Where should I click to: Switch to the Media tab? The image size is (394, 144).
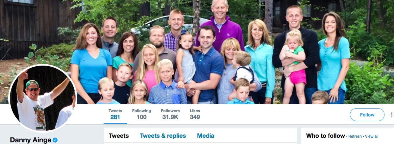coord(206,136)
